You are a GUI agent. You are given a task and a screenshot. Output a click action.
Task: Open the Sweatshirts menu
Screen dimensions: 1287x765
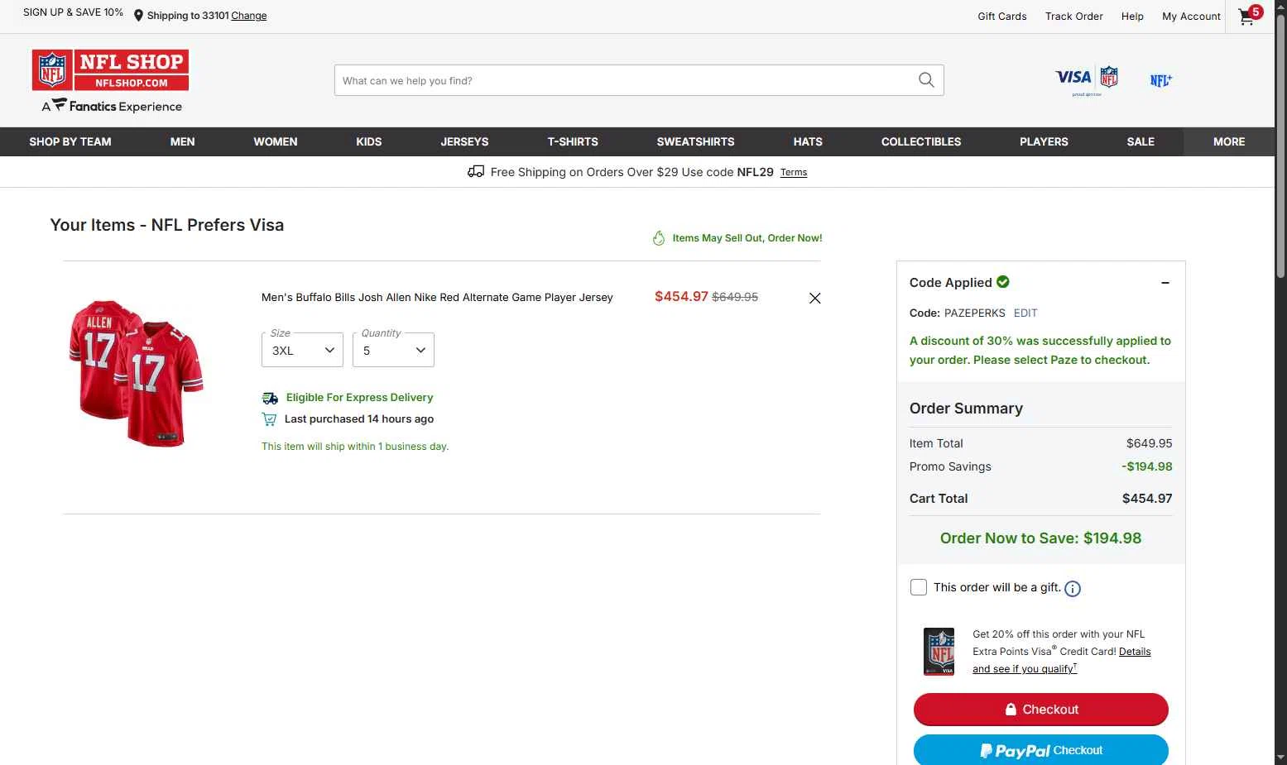[x=696, y=141]
